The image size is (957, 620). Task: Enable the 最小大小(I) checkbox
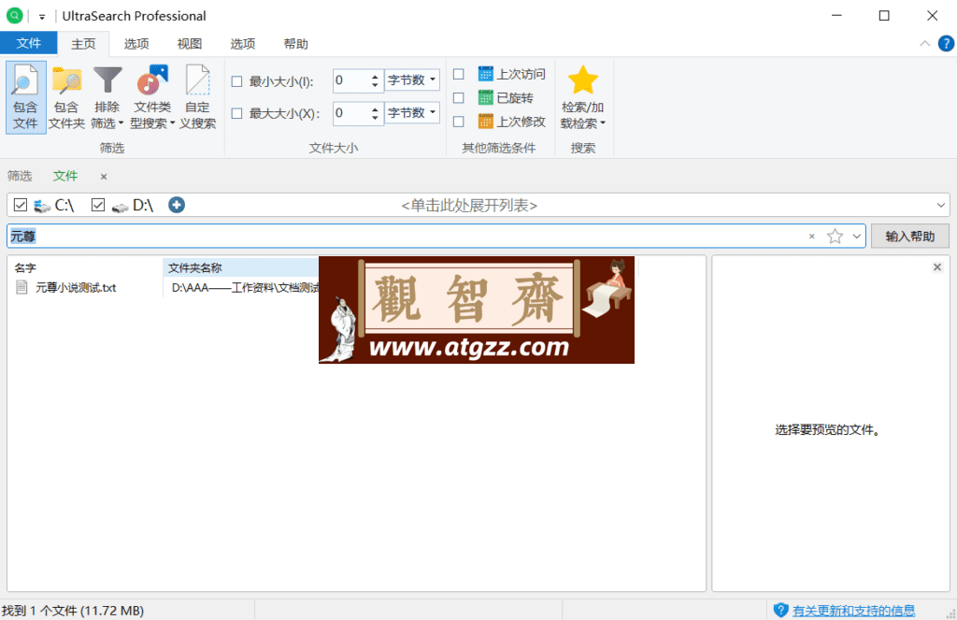[236, 81]
